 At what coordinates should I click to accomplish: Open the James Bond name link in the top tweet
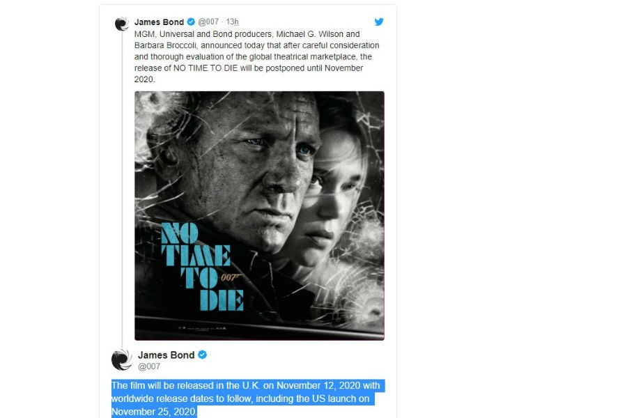click(x=159, y=22)
